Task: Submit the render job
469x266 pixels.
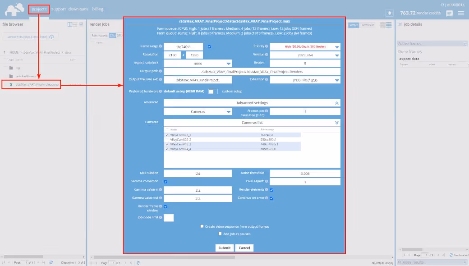Action: coord(224,248)
